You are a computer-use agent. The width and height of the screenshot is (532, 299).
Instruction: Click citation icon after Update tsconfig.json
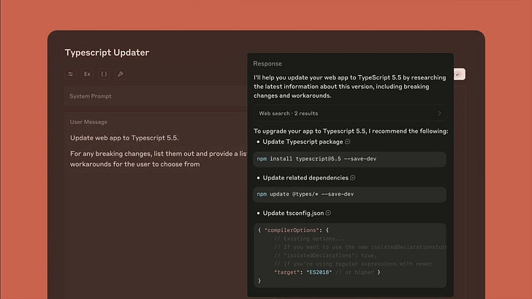(x=328, y=213)
